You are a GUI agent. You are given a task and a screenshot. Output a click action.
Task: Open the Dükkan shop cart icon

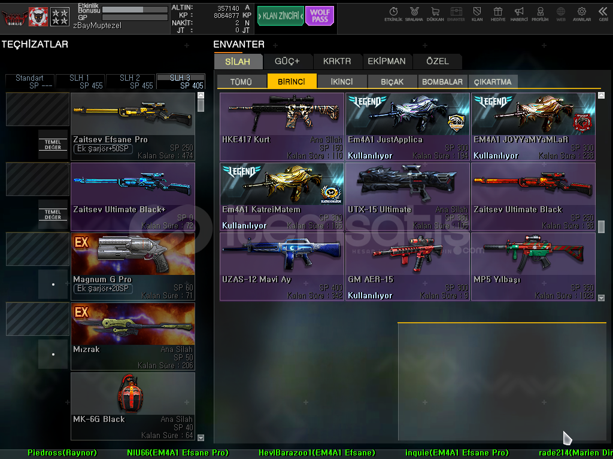435,14
